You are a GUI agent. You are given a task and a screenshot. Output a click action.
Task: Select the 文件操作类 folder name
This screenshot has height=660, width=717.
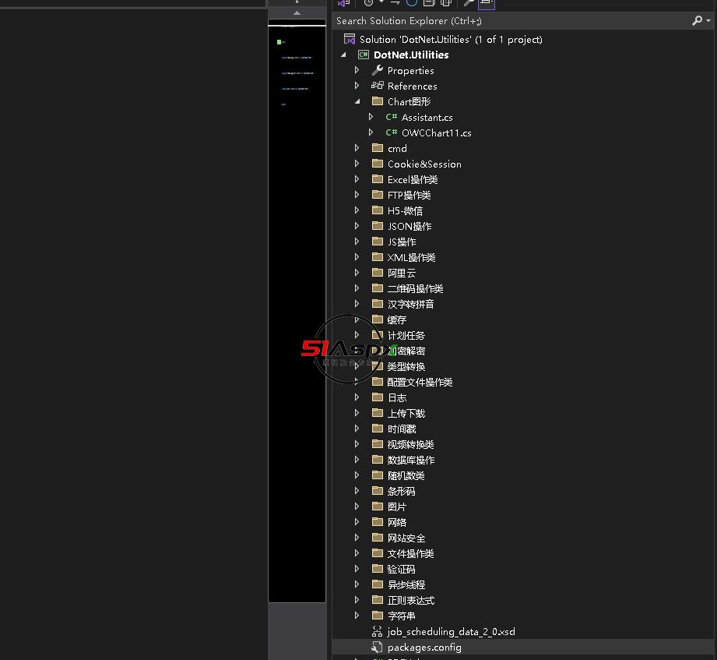410,553
